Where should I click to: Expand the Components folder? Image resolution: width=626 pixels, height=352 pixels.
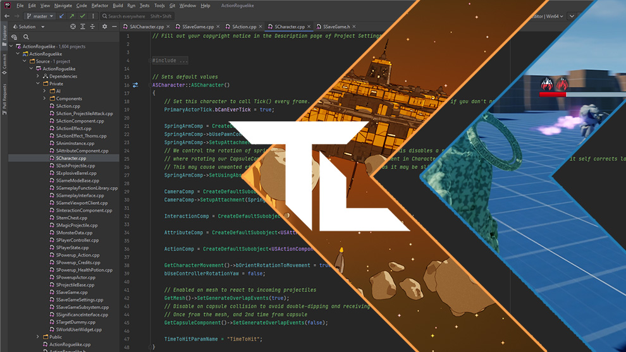[x=45, y=99]
